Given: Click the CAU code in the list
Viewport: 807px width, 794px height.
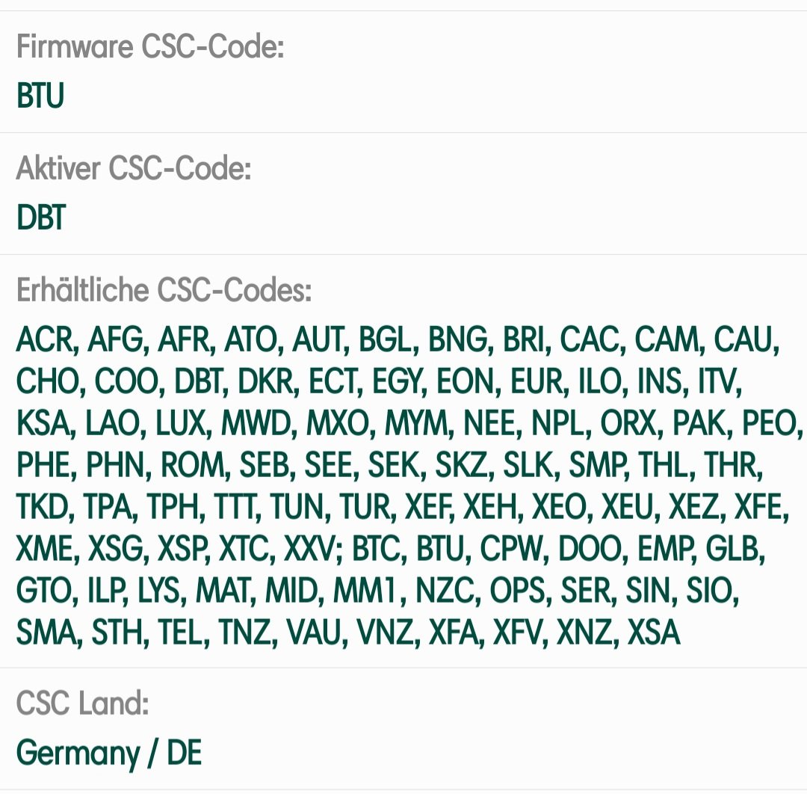Looking at the screenshot, I should click(x=743, y=340).
